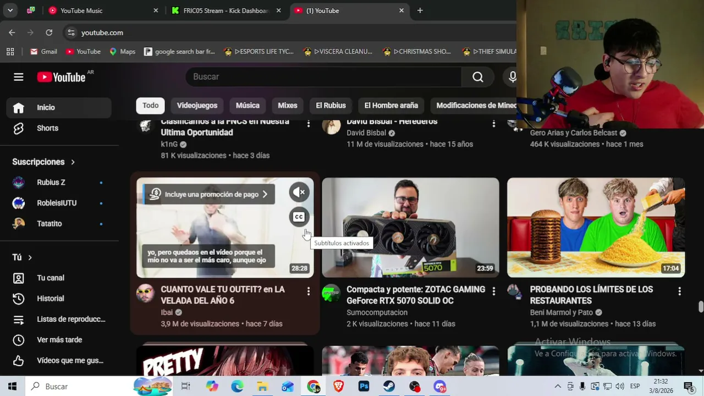Select the Mixes filter chip
Viewport: 704px width, 396px height.
(288, 106)
